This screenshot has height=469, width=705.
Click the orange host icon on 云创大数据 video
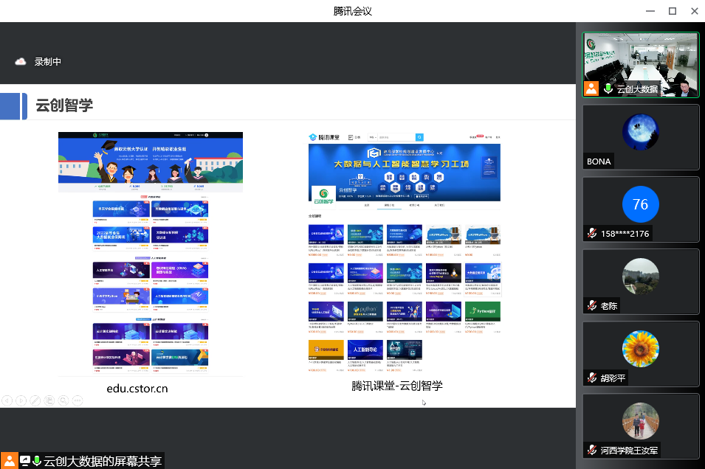point(592,89)
